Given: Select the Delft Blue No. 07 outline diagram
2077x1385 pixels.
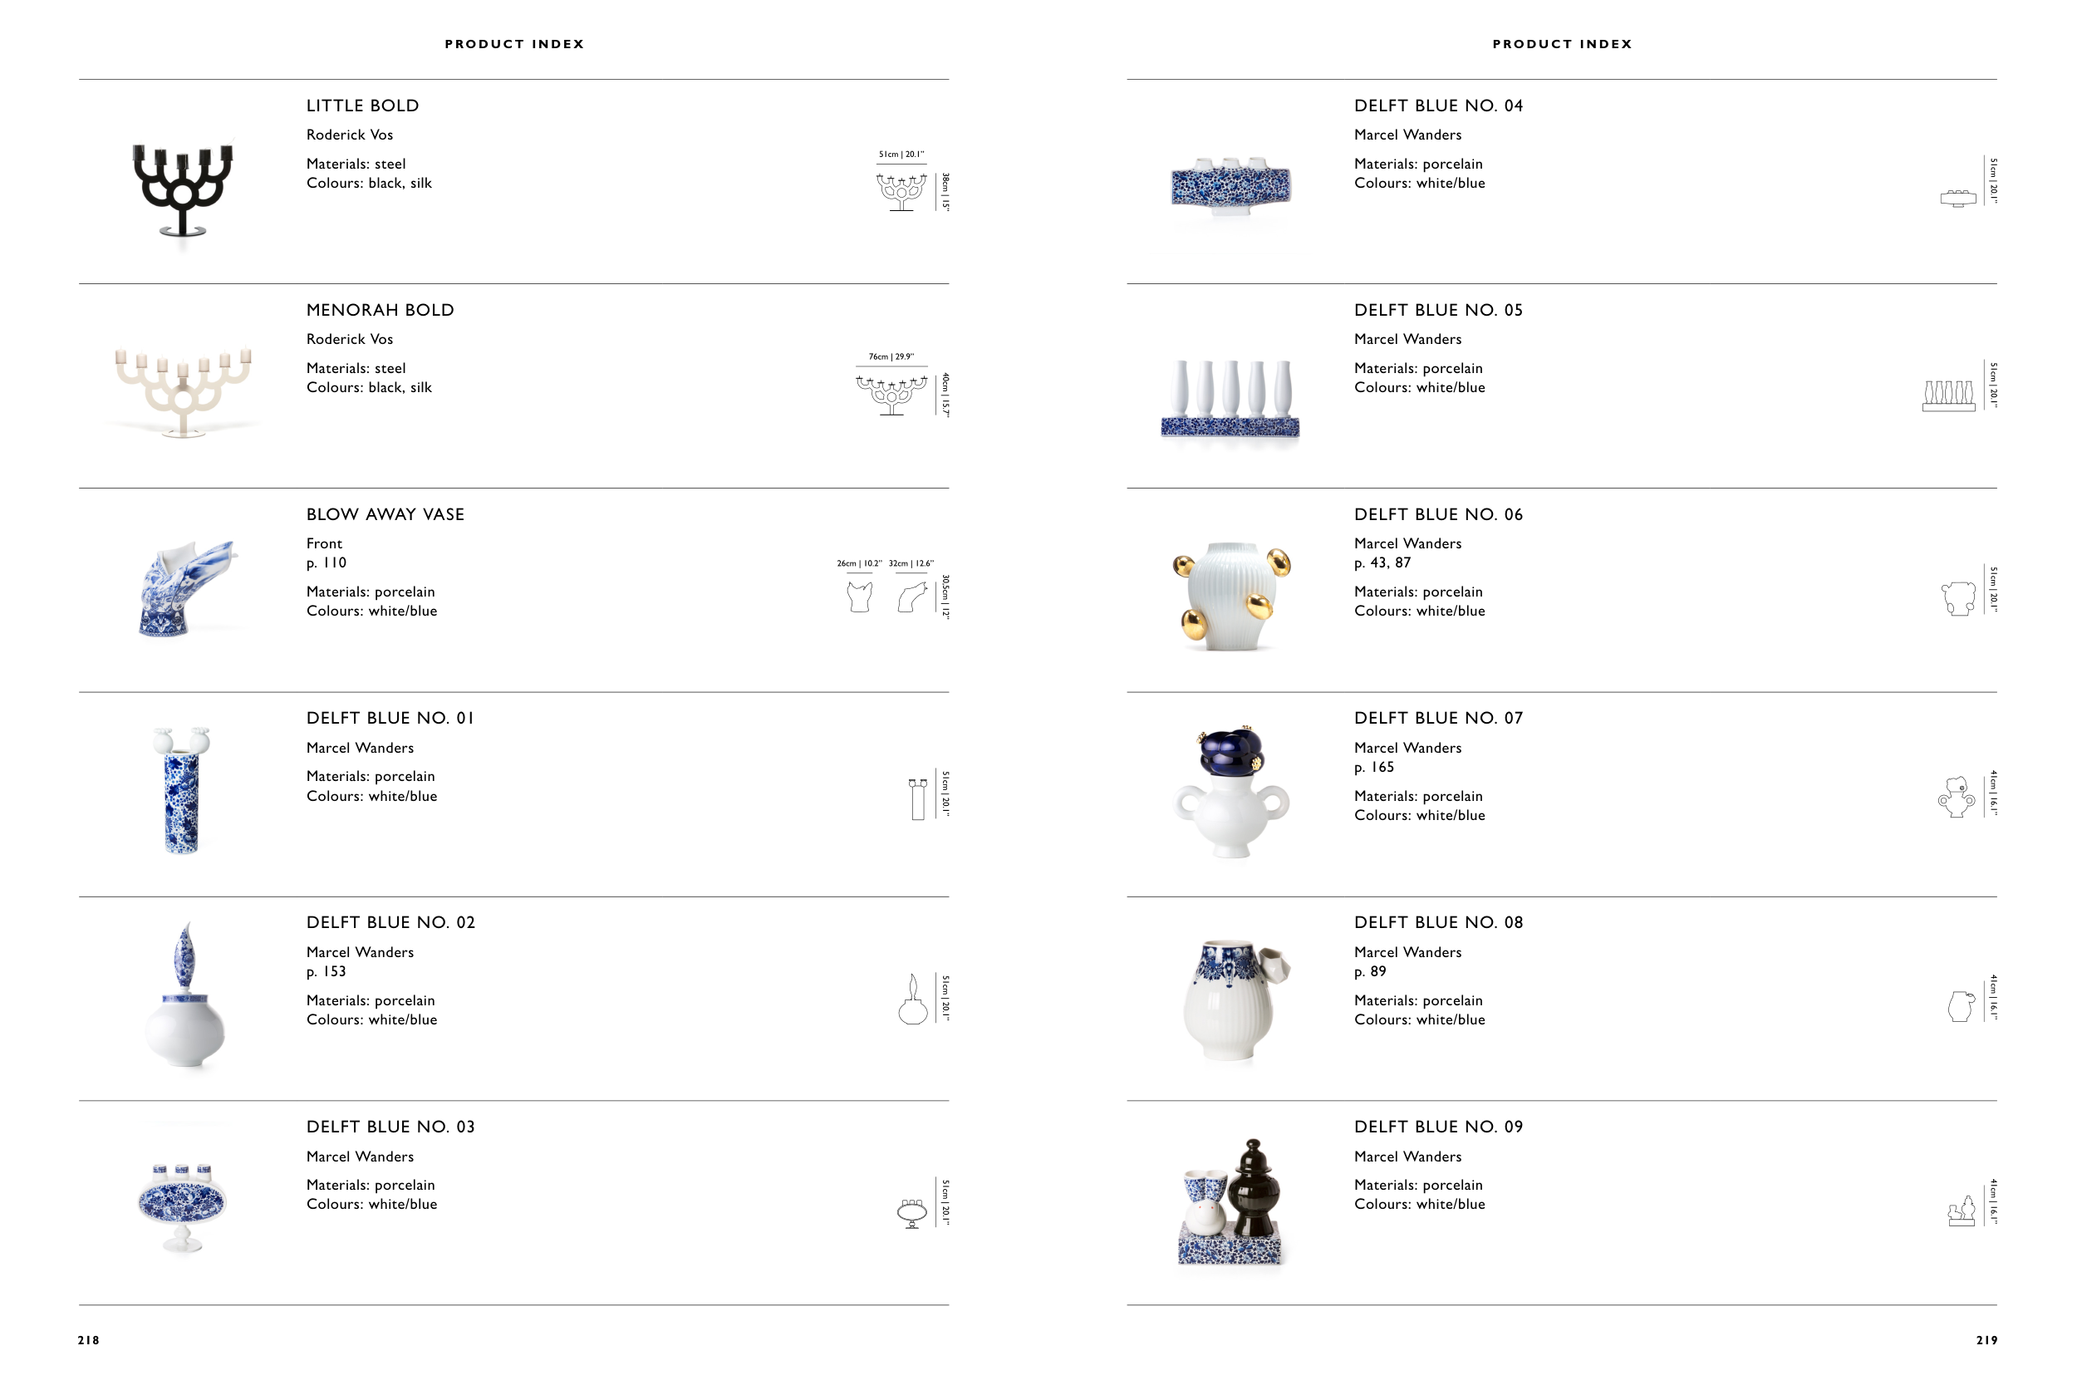Looking at the screenshot, I should 1956,797.
